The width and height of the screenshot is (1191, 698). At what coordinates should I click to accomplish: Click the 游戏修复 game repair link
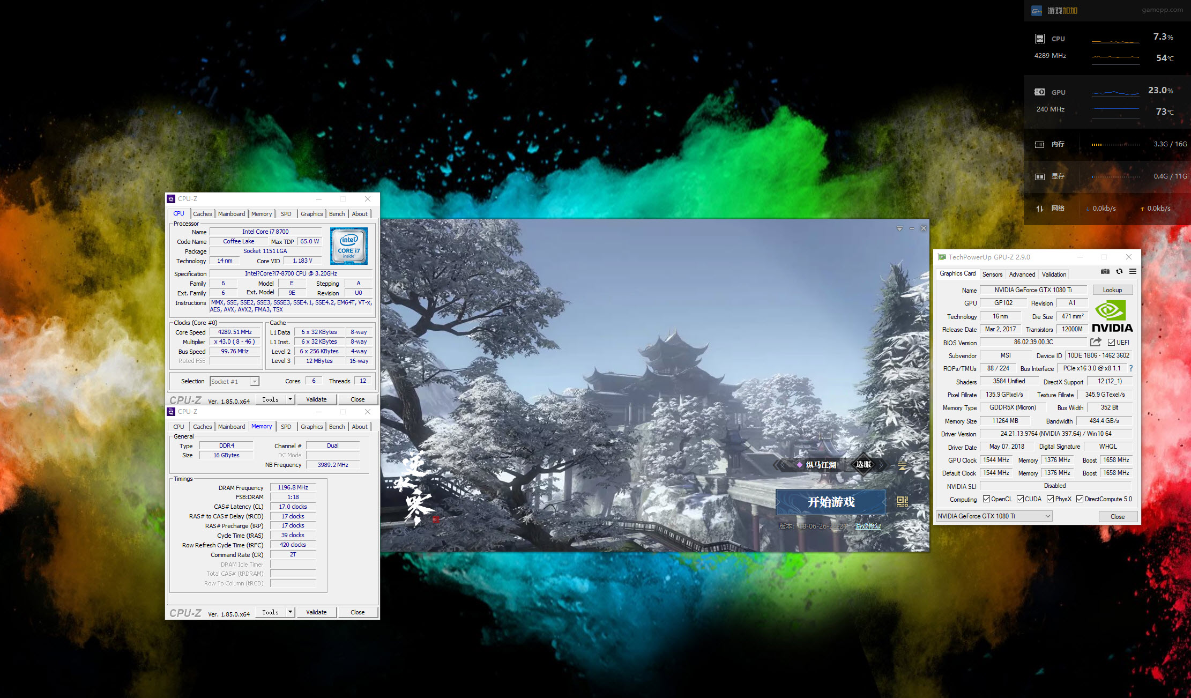click(x=868, y=526)
